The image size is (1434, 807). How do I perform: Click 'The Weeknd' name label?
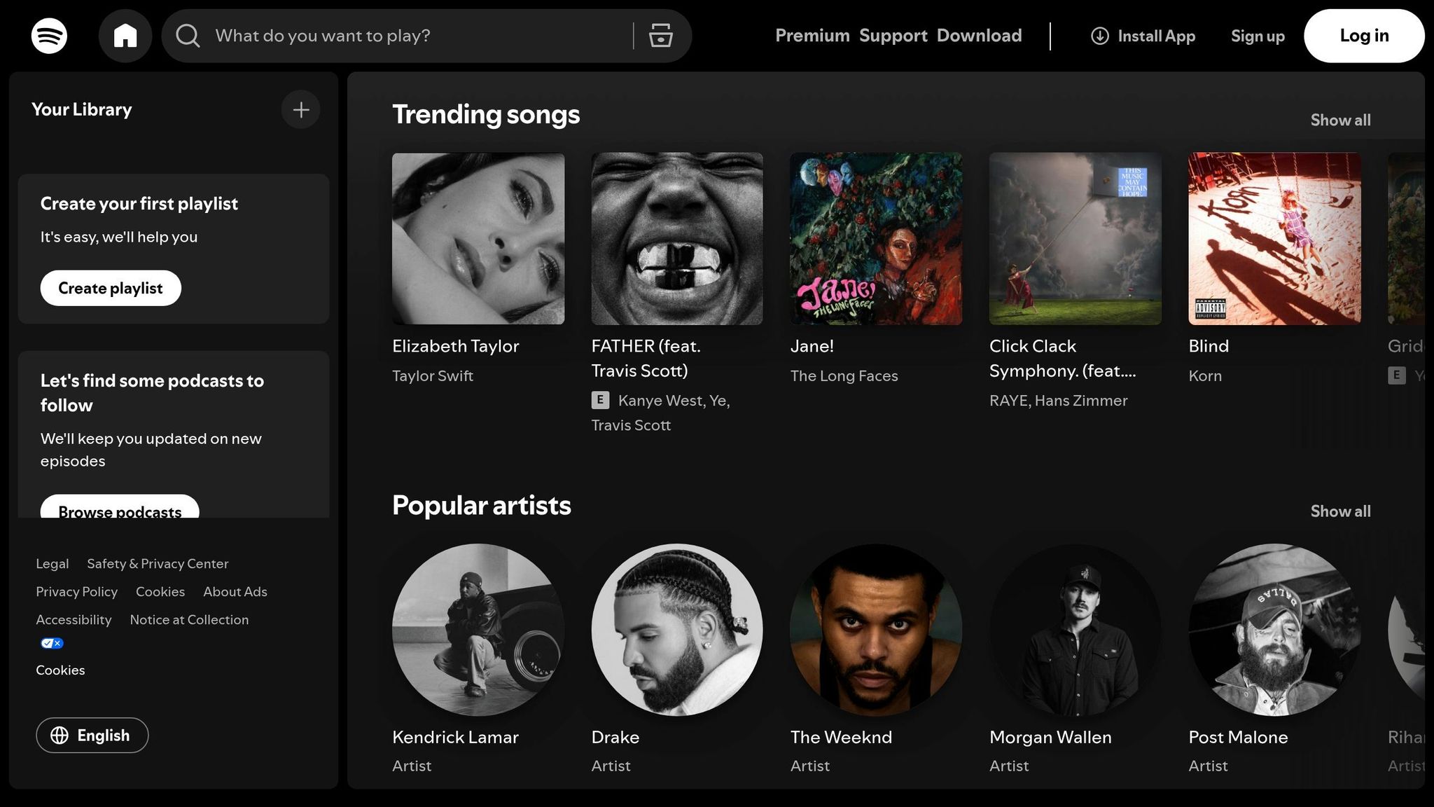(x=841, y=737)
